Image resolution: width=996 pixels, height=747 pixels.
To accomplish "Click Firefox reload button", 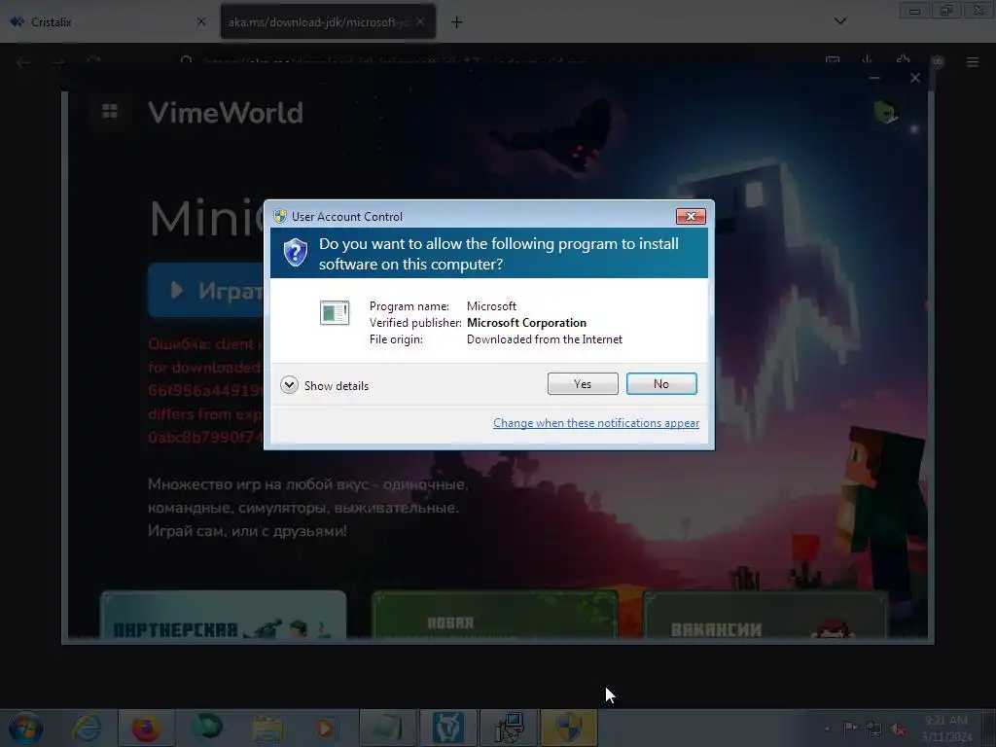I will [93, 61].
